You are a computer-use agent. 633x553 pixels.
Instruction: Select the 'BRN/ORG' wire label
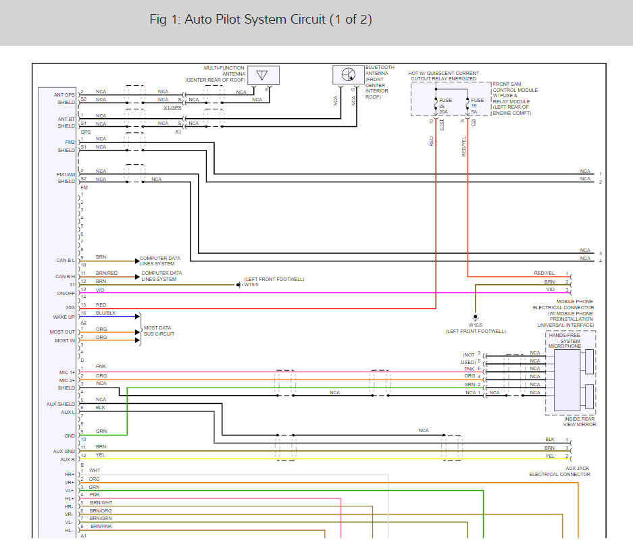(101, 511)
